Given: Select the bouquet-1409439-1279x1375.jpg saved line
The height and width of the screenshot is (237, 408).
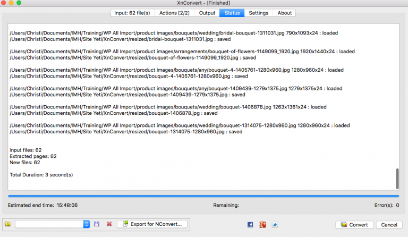Looking at the screenshot, I should 127,95.
